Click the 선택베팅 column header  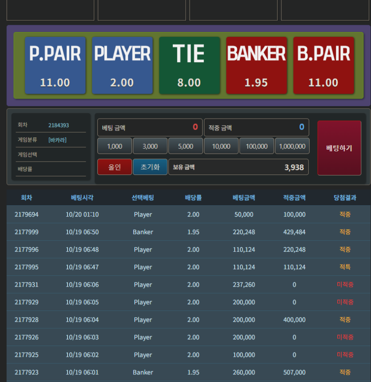(143, 197)
